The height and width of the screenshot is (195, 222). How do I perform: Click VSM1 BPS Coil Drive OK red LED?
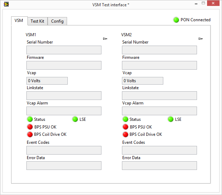(x=30, y=134)
